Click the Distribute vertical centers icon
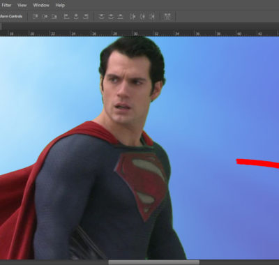Image resolution: width=279 pixels, height=265 pixels. (x=111, y=17)
